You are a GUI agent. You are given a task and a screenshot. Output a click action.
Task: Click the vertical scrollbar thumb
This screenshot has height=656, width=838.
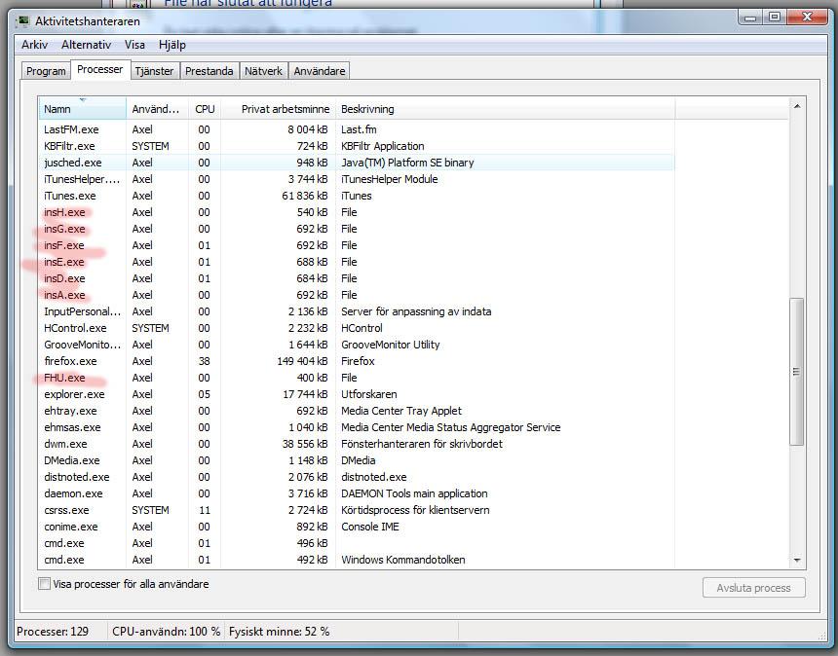click(x=796, y=371)
